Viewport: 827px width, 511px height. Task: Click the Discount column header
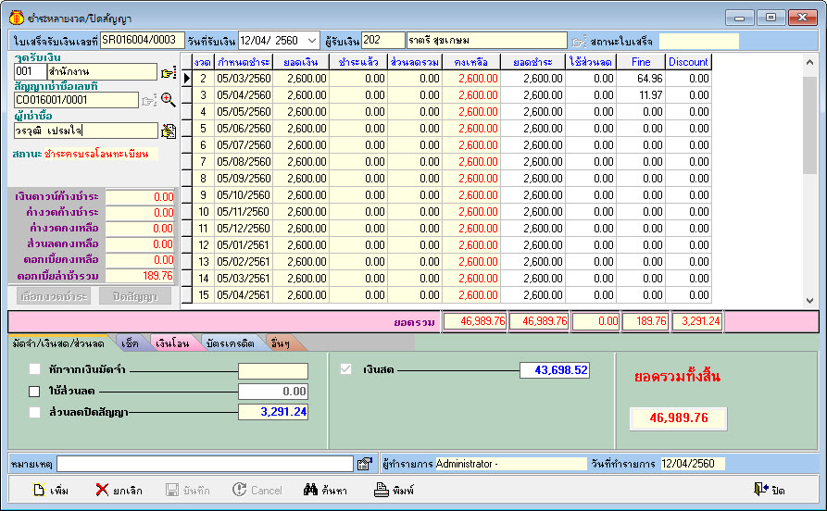pos(688,62)
